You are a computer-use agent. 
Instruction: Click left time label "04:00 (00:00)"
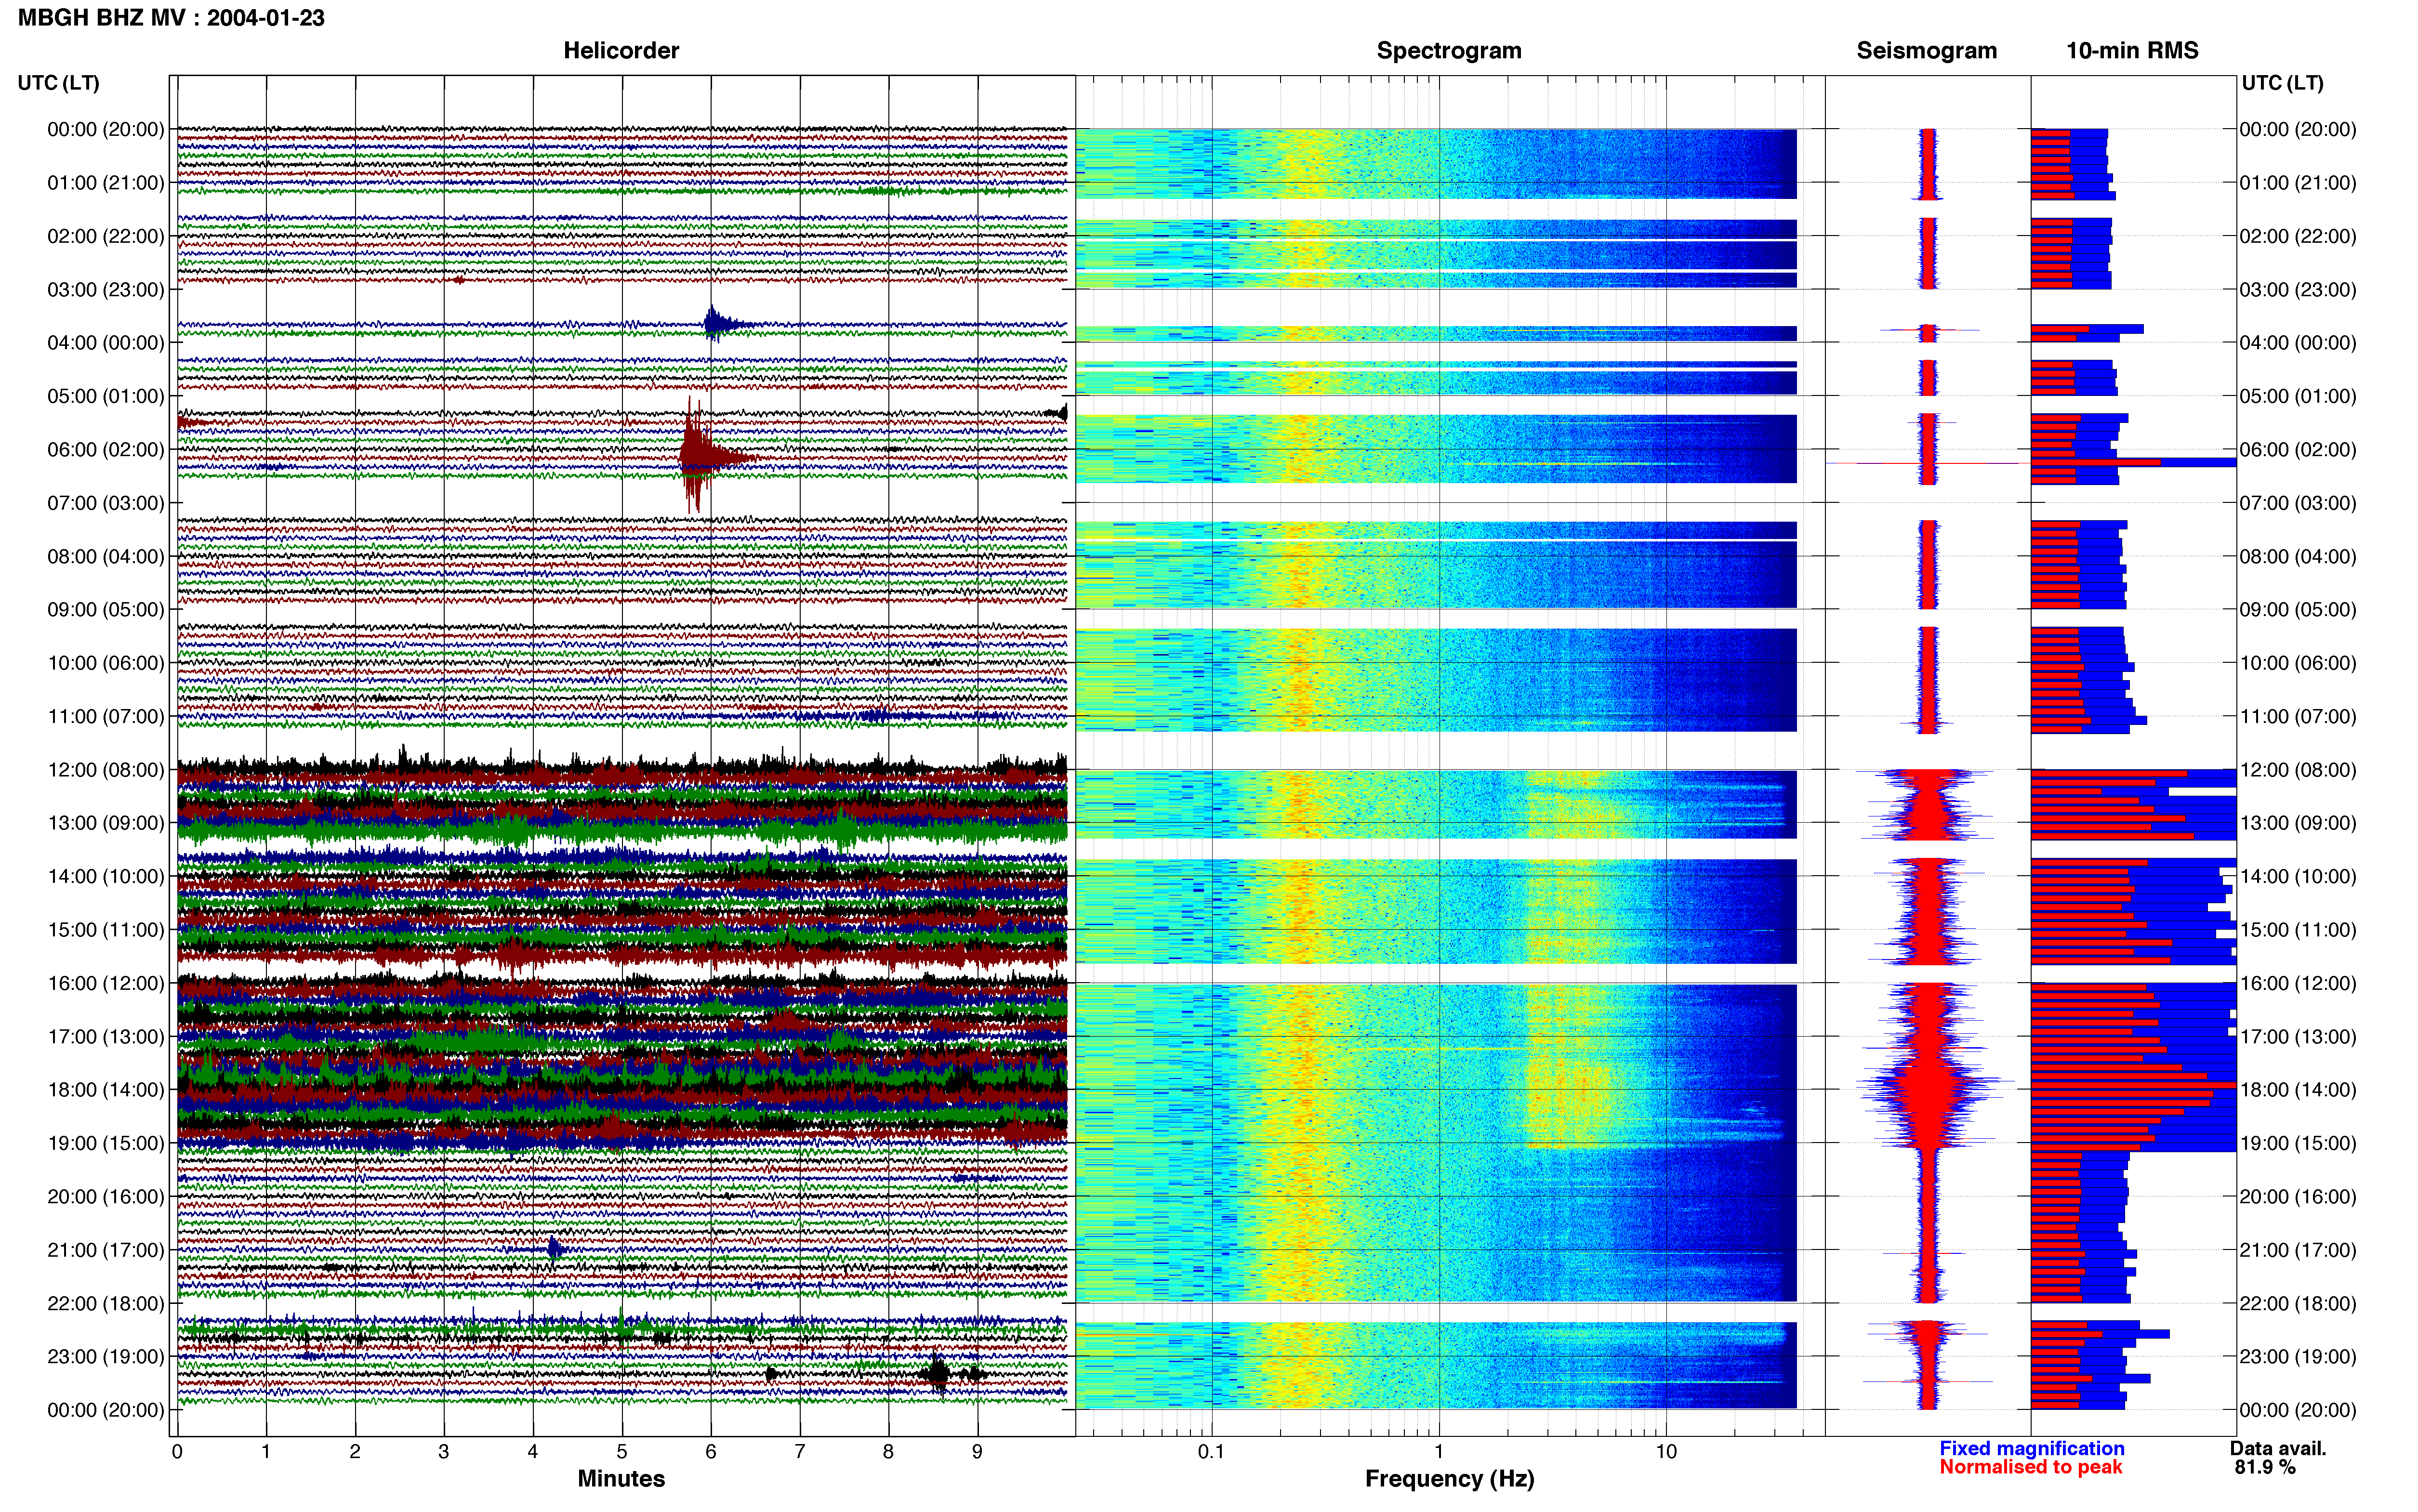[106, 343]
